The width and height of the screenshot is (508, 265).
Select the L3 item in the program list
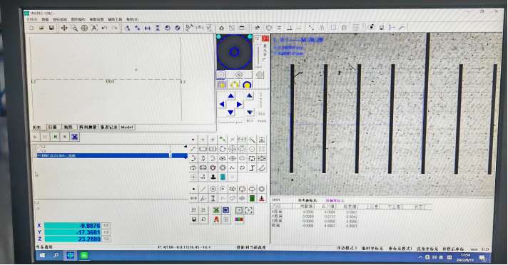(42, 151)
